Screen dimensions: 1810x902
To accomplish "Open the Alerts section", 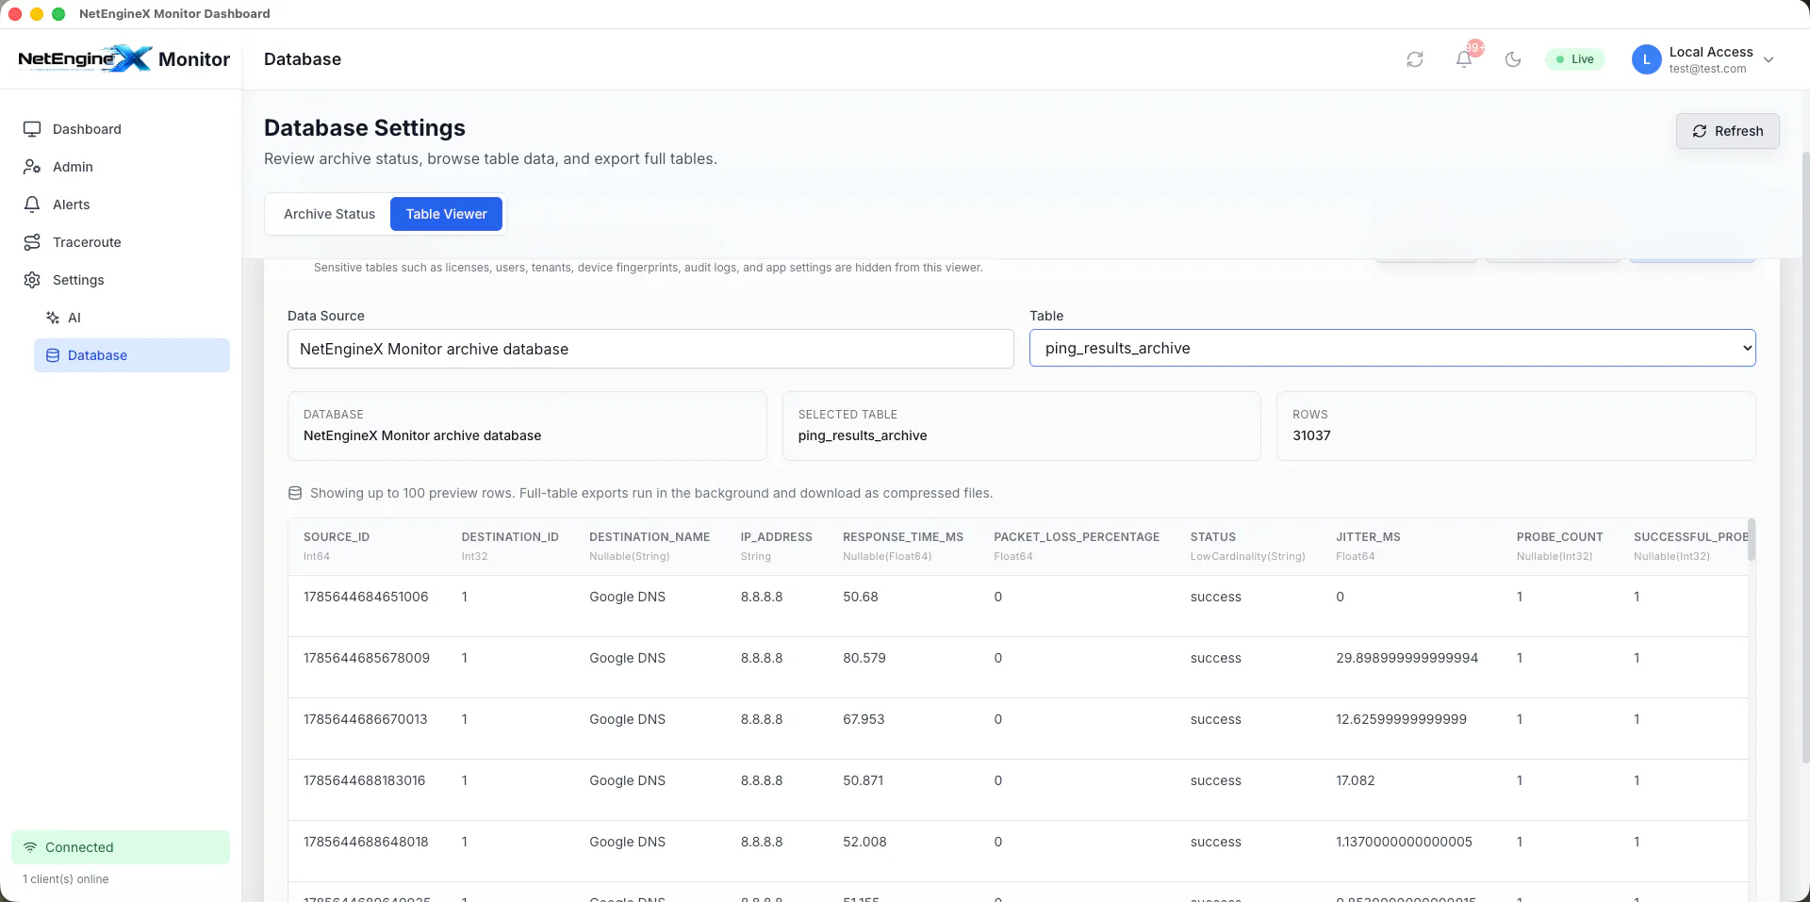I will [121, 205].
